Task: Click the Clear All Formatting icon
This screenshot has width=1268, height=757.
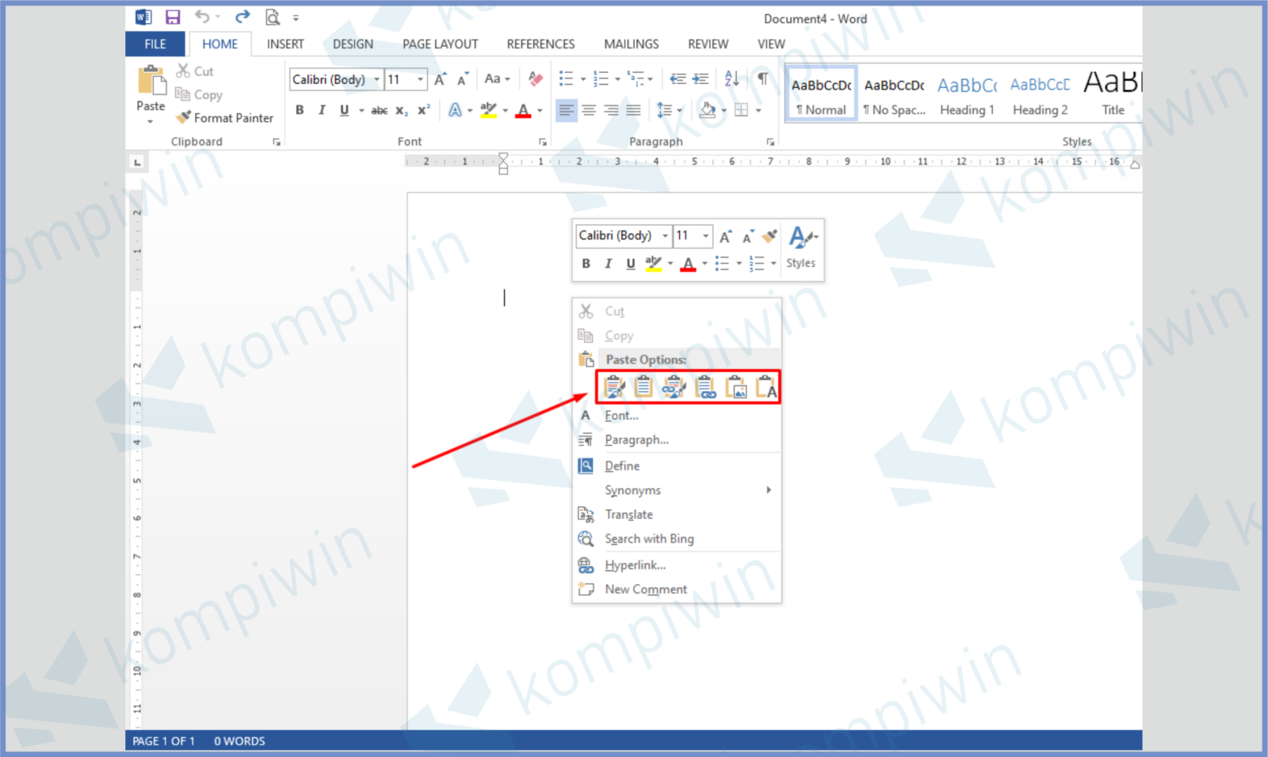Action: pyautogui.click(x=535, y=78)
